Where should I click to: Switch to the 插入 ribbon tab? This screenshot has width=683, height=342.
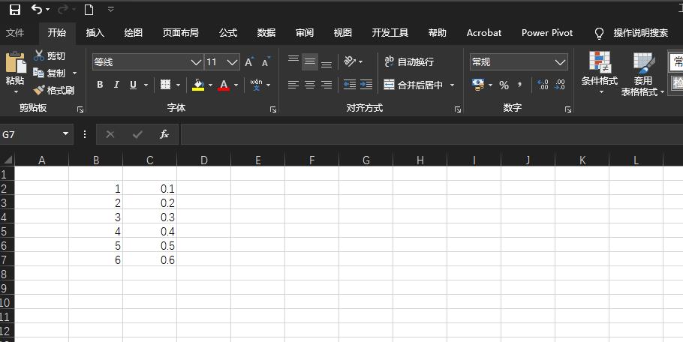(x=95, y=33)
